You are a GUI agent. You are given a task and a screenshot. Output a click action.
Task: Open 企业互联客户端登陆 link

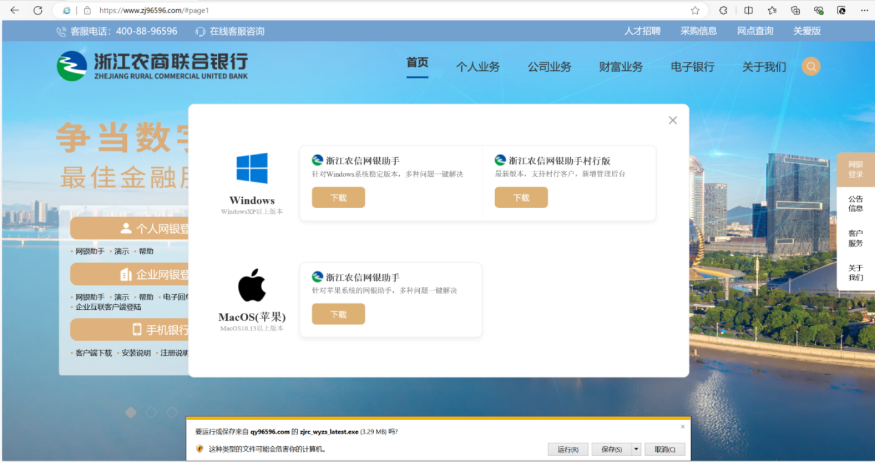[108, 307]
